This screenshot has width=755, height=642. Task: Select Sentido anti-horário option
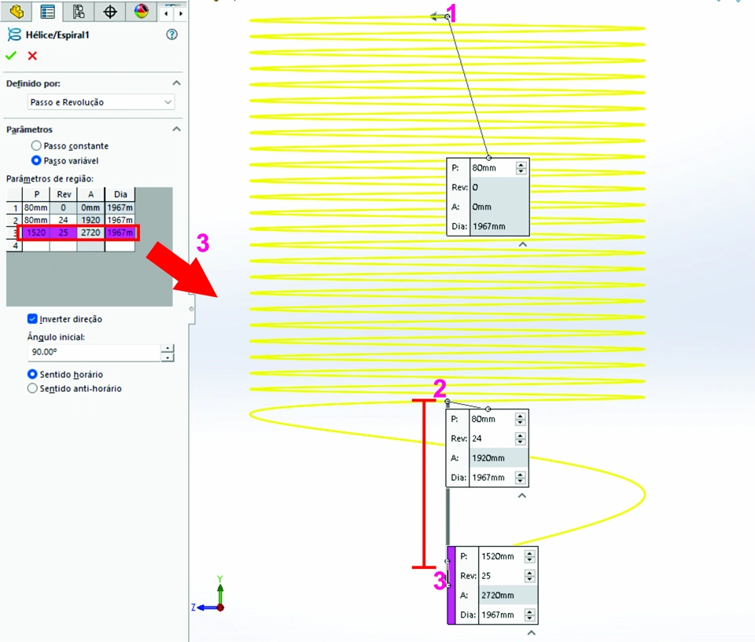tap(32, 388)
